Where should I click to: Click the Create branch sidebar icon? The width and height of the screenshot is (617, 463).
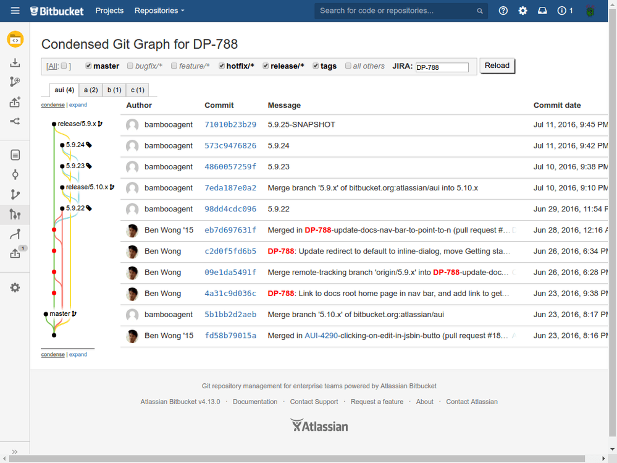tap(15, 82)
